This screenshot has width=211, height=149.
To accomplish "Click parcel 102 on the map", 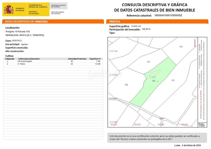I will tap(181, 47).
